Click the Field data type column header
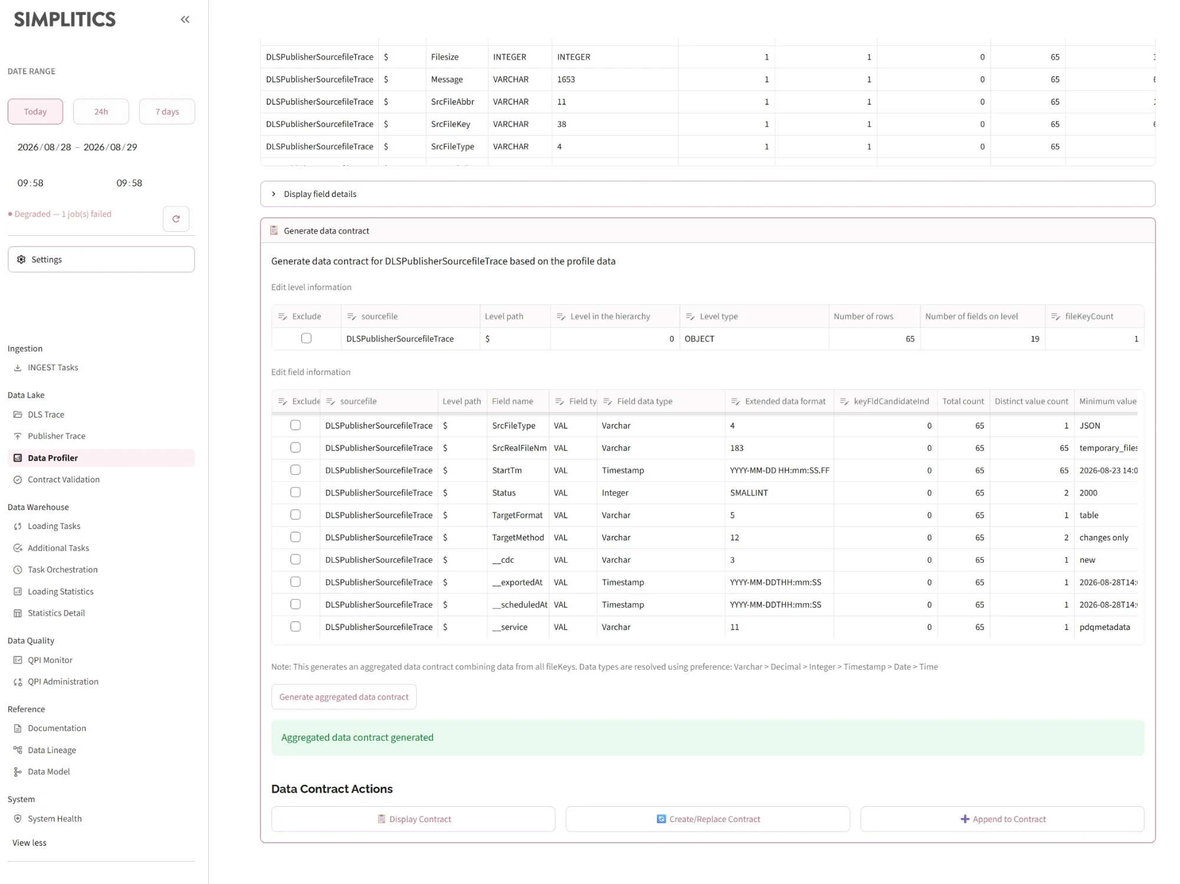 [661, 401]
